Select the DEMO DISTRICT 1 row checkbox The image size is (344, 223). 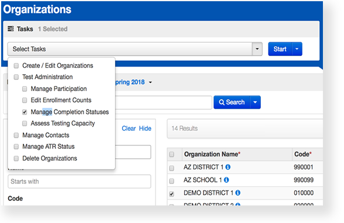pos(171,194)
